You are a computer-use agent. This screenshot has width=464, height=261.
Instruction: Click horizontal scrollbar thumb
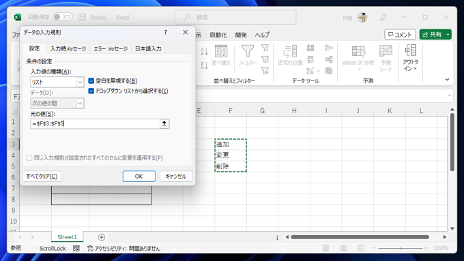[x=360, y=237]
